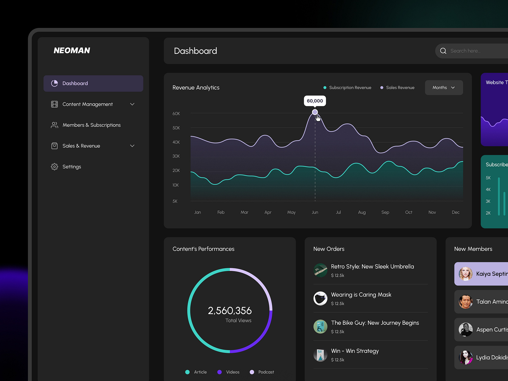
Task: Expand the Content Management chevron
Action: click(132, 104)
